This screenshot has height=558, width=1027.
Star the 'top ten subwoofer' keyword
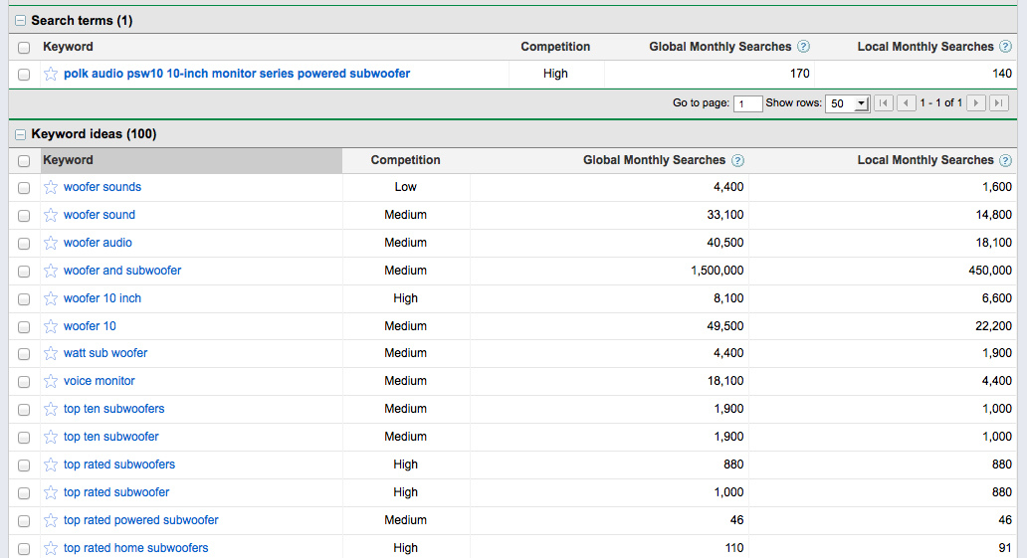click(x=51, y=437)
